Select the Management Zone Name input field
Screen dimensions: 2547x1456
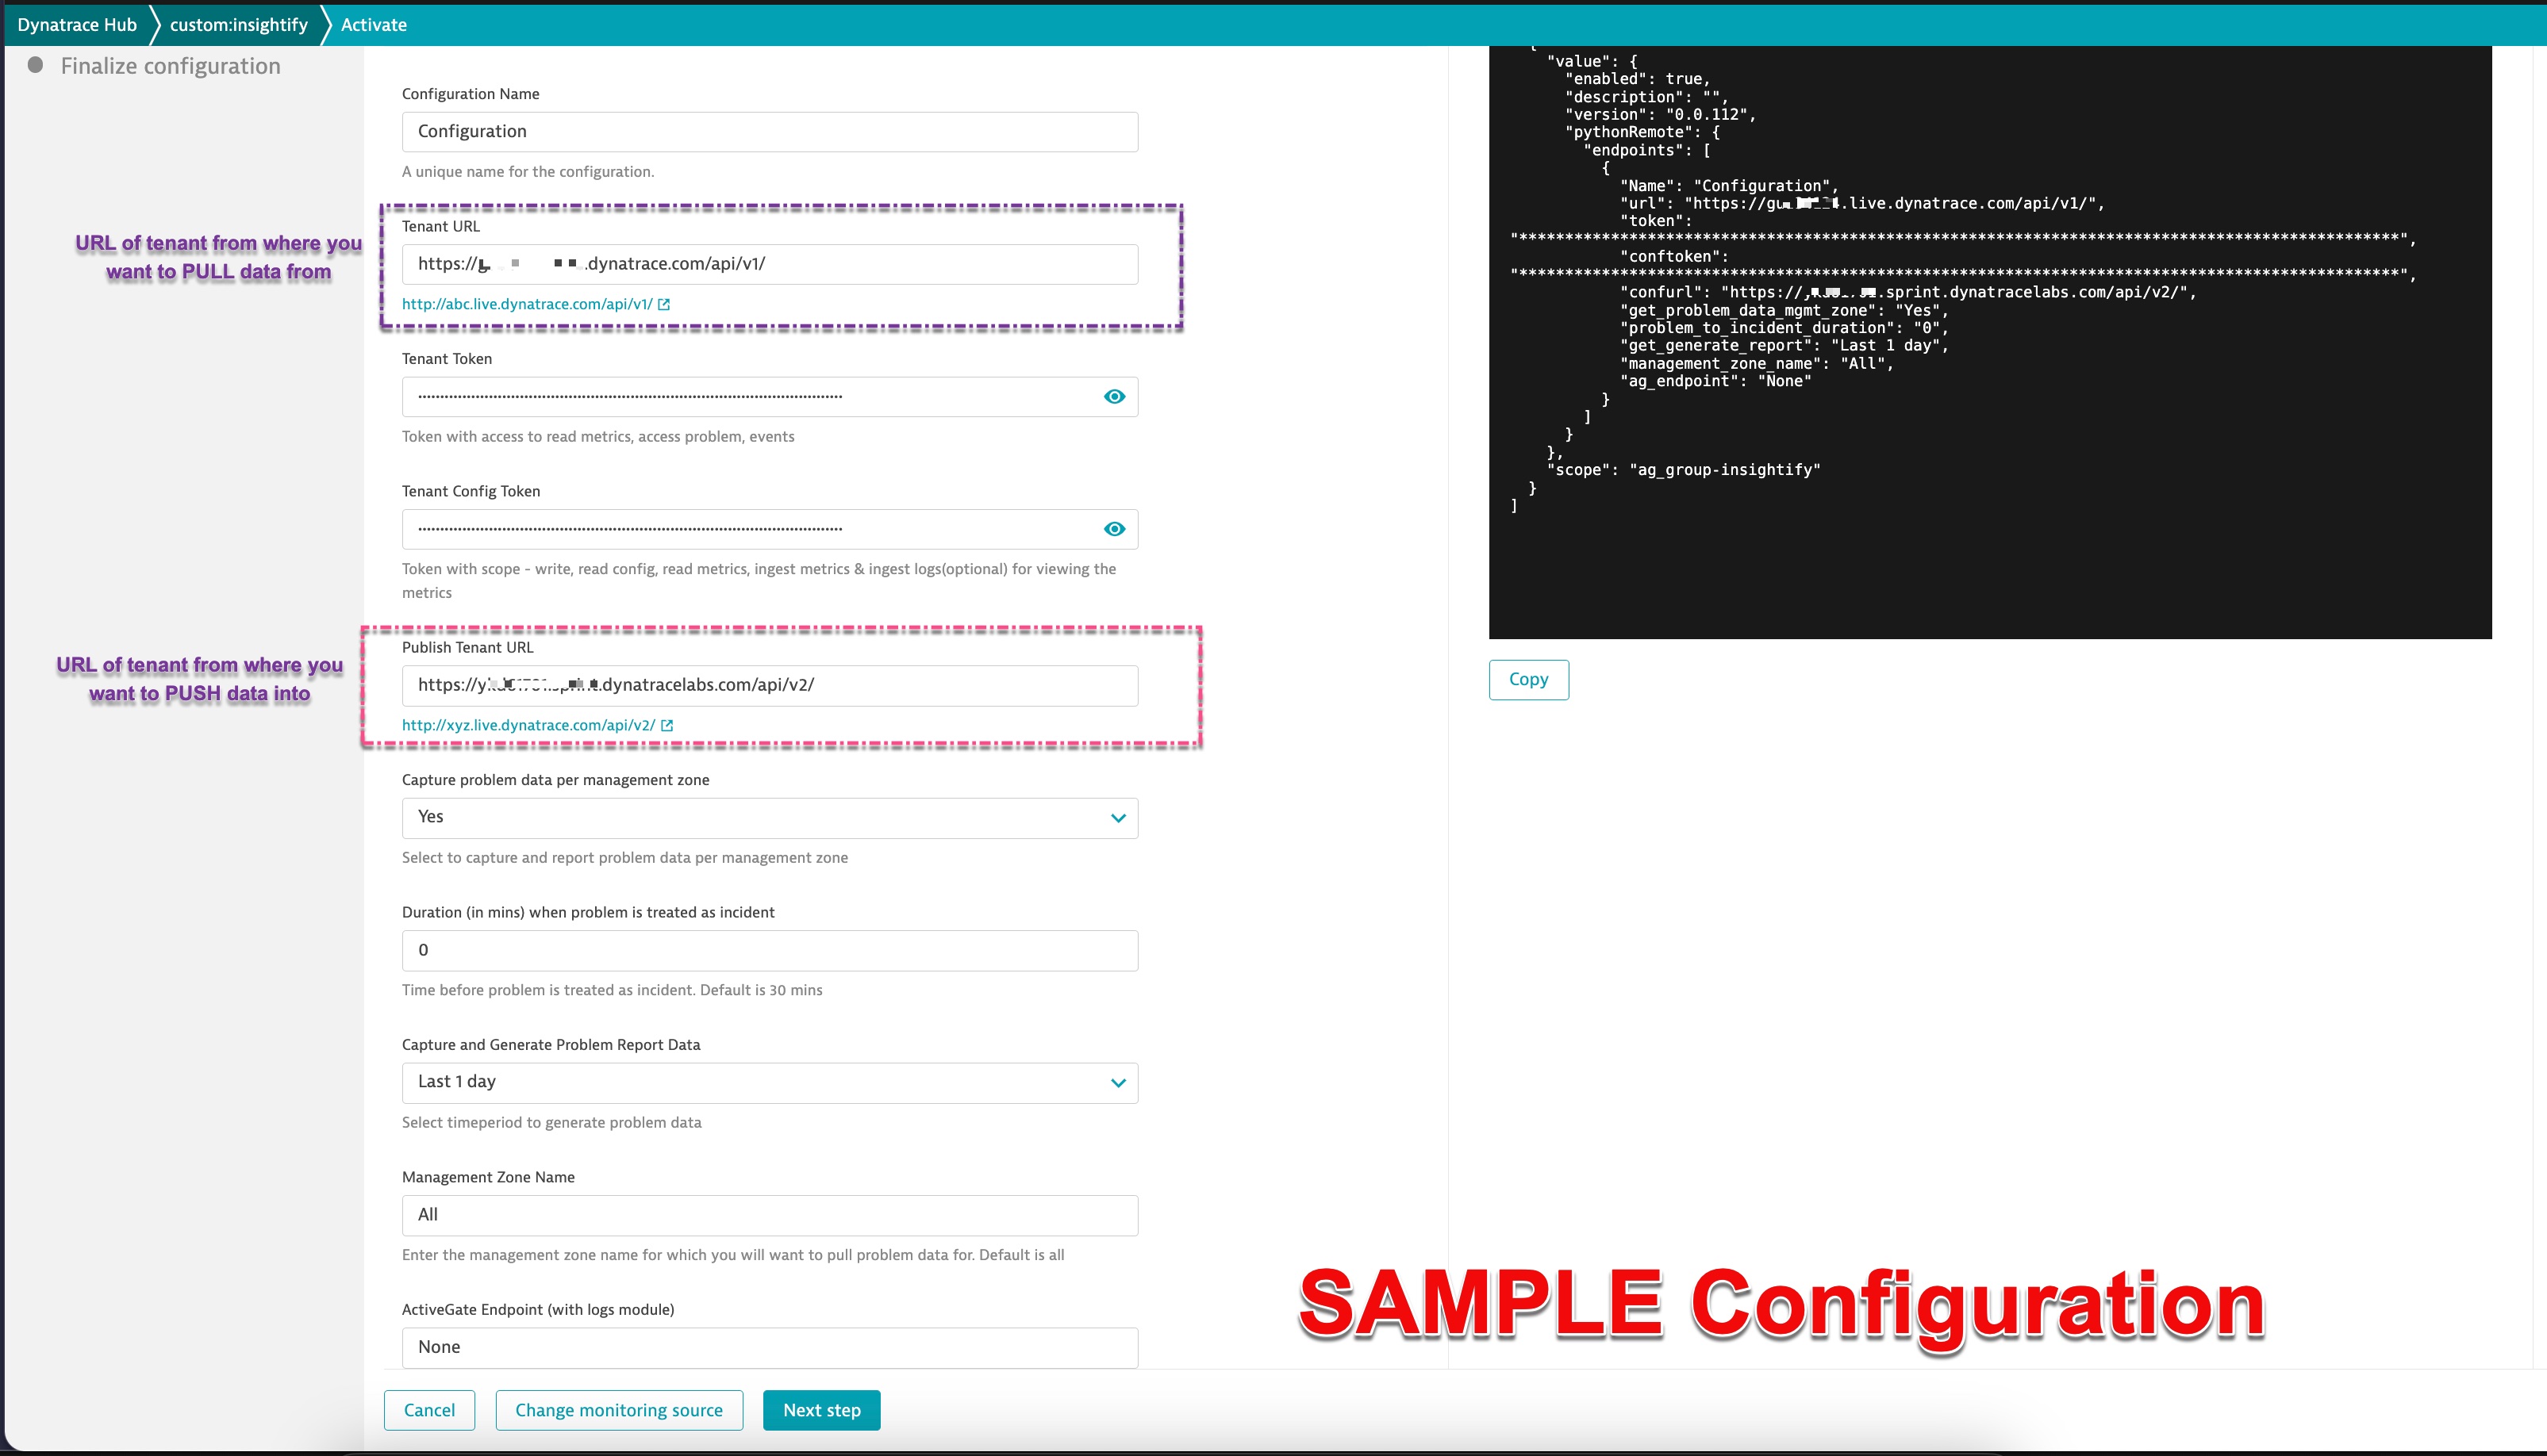pyautogui.click(x=770, y=1213)
